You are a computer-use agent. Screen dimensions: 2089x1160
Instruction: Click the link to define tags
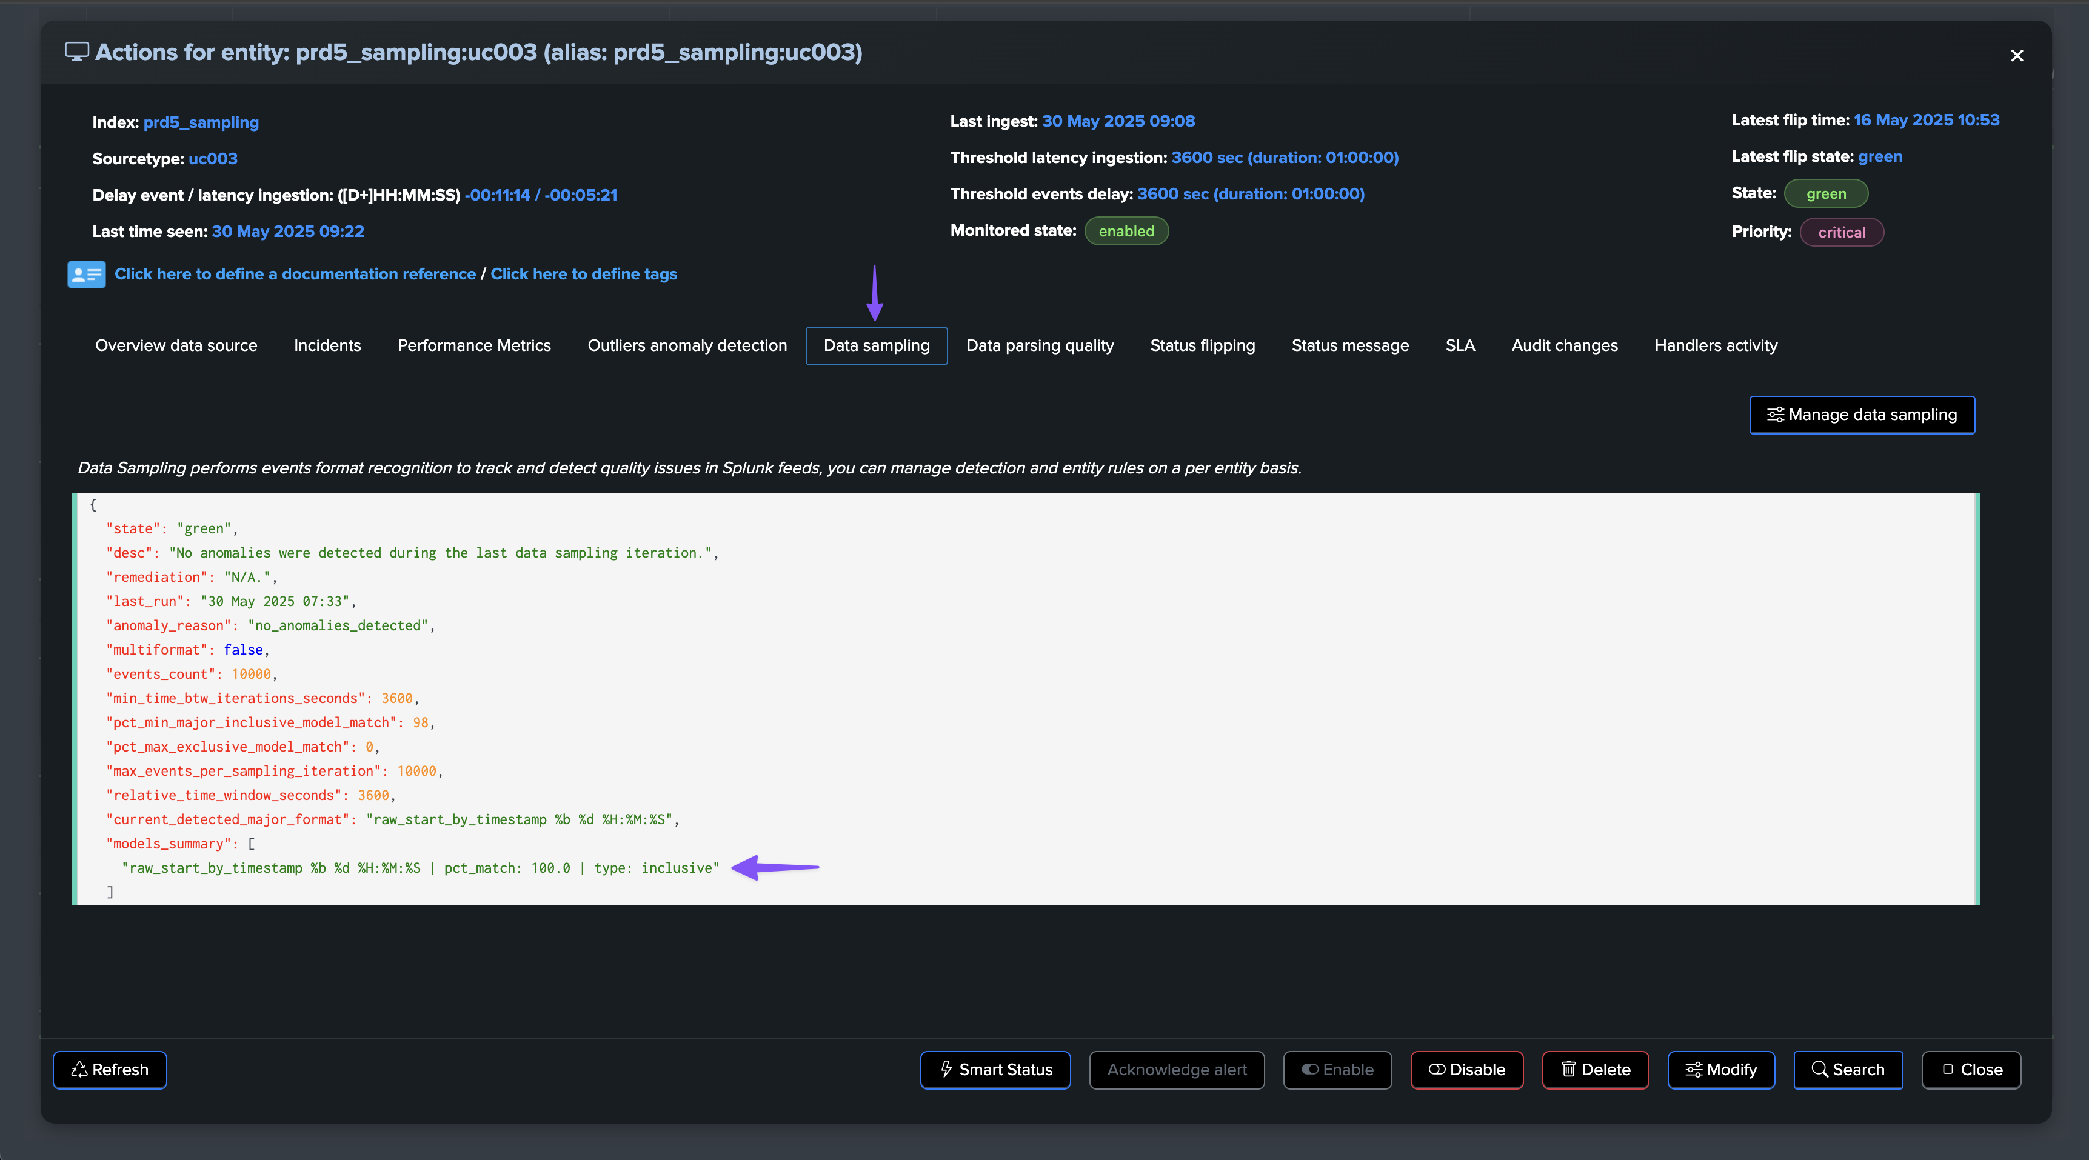(583, 274)
